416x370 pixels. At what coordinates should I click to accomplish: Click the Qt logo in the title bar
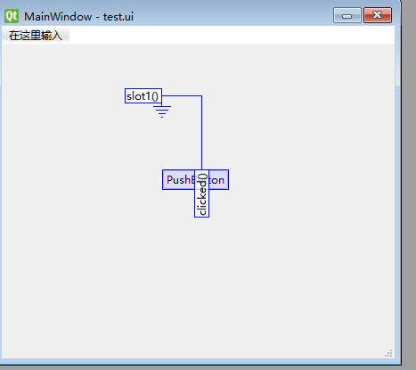pyautogui.click(x=12, y=16)
